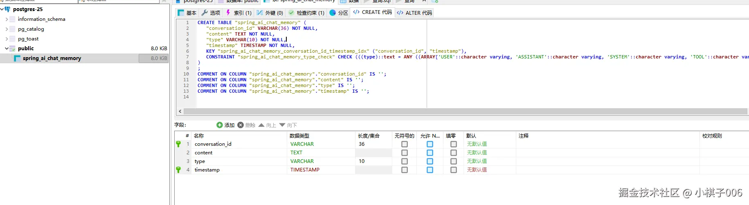Click the 默认 column header

(x=490, y=136)
